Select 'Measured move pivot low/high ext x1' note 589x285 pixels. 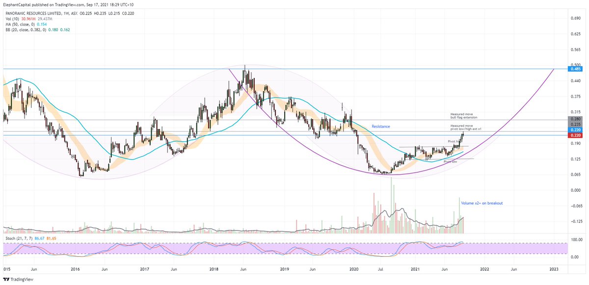coord(466,127)
